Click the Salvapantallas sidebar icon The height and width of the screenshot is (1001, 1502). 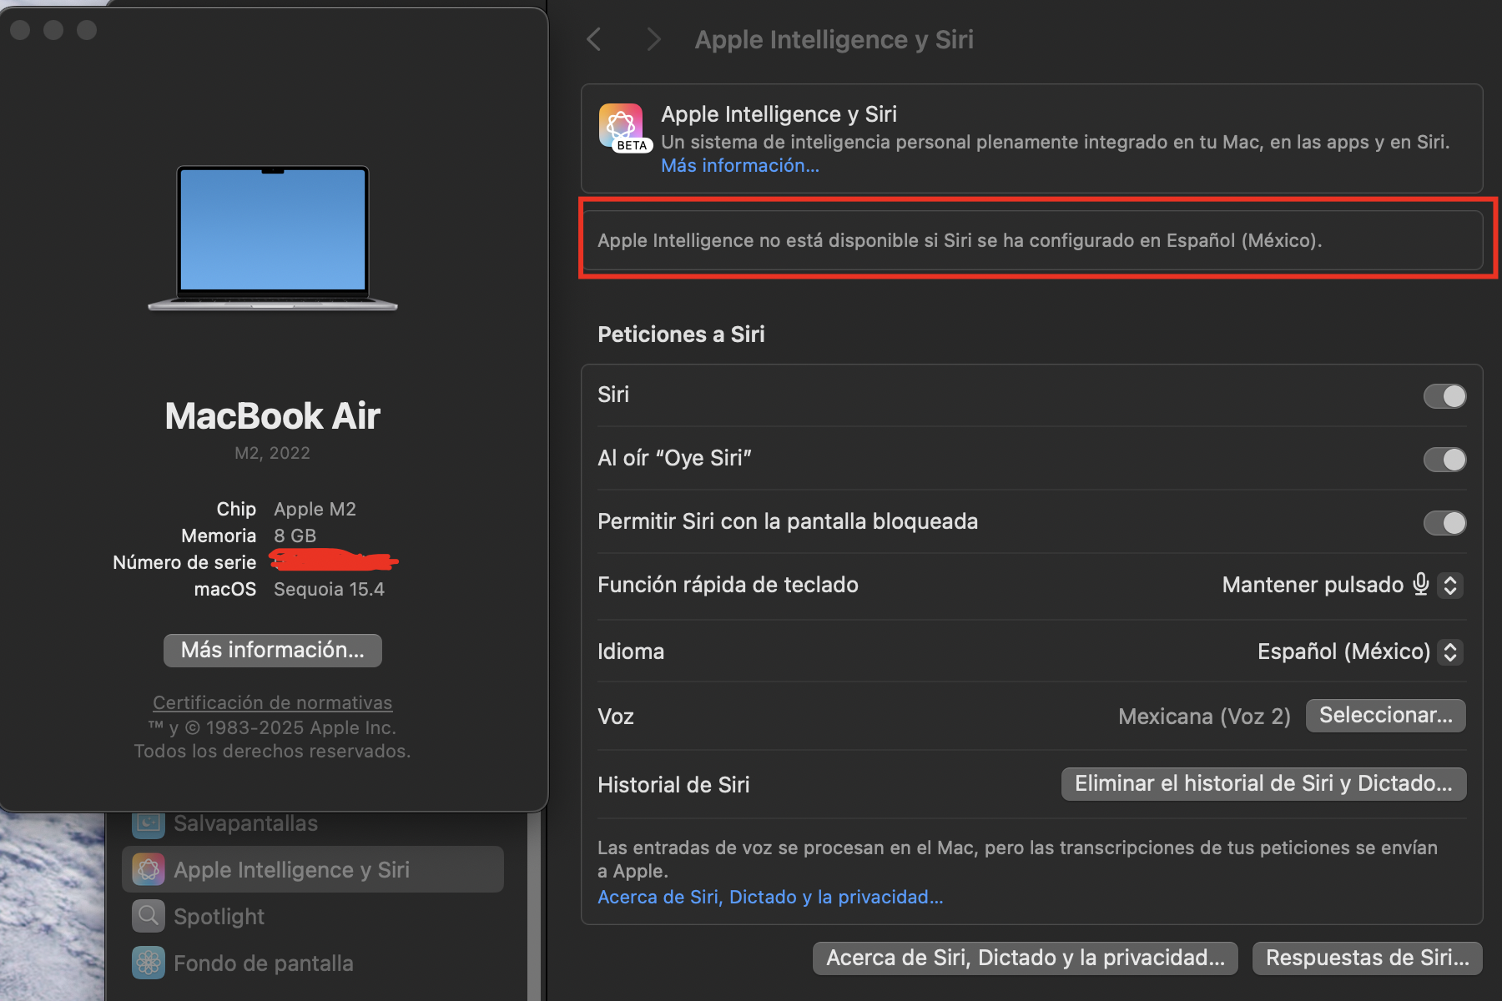pos(149,823)
